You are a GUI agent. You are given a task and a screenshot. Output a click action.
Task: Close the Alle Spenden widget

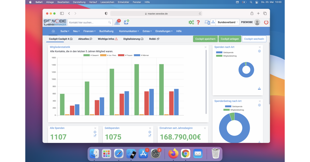(x=95, y=128)
